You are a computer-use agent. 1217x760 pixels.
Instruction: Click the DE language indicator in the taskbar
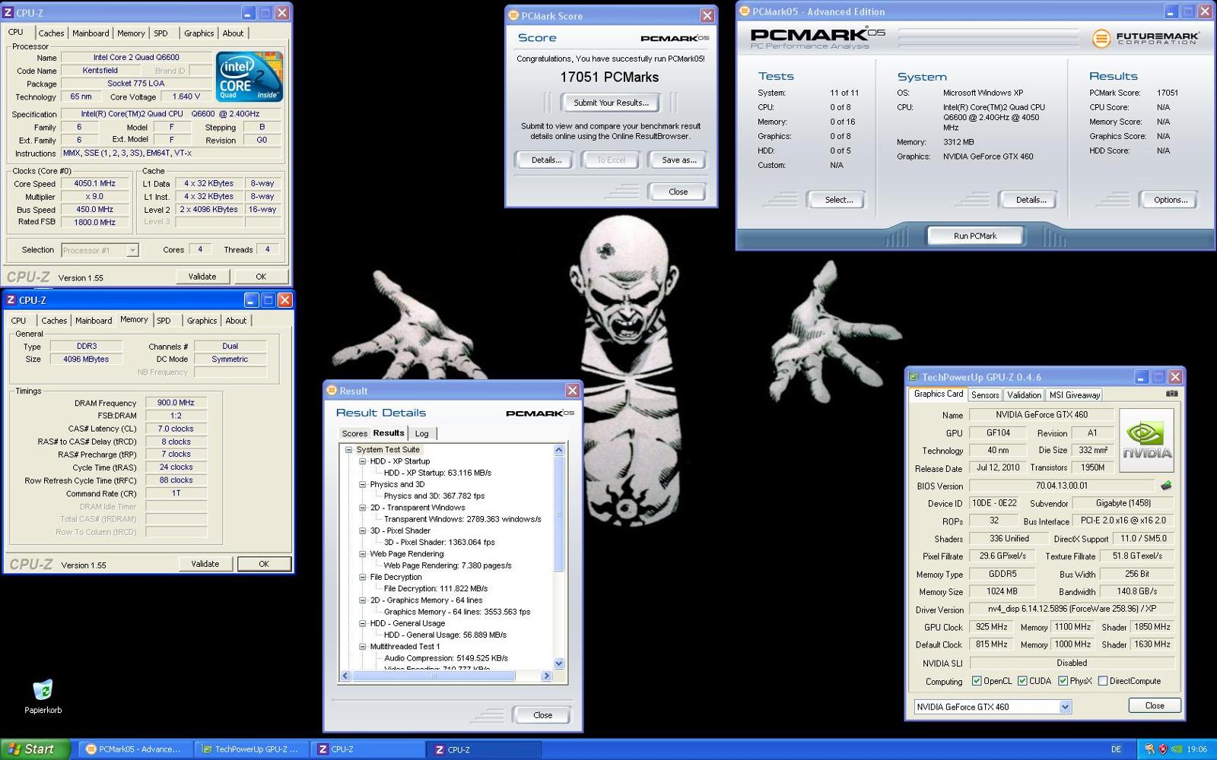click(1117, 749)
